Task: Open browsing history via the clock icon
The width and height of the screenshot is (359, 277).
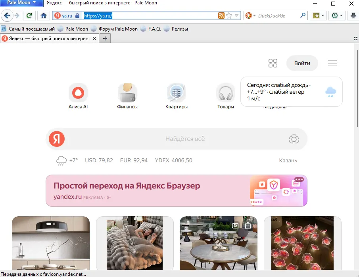Action: point(334,16)
